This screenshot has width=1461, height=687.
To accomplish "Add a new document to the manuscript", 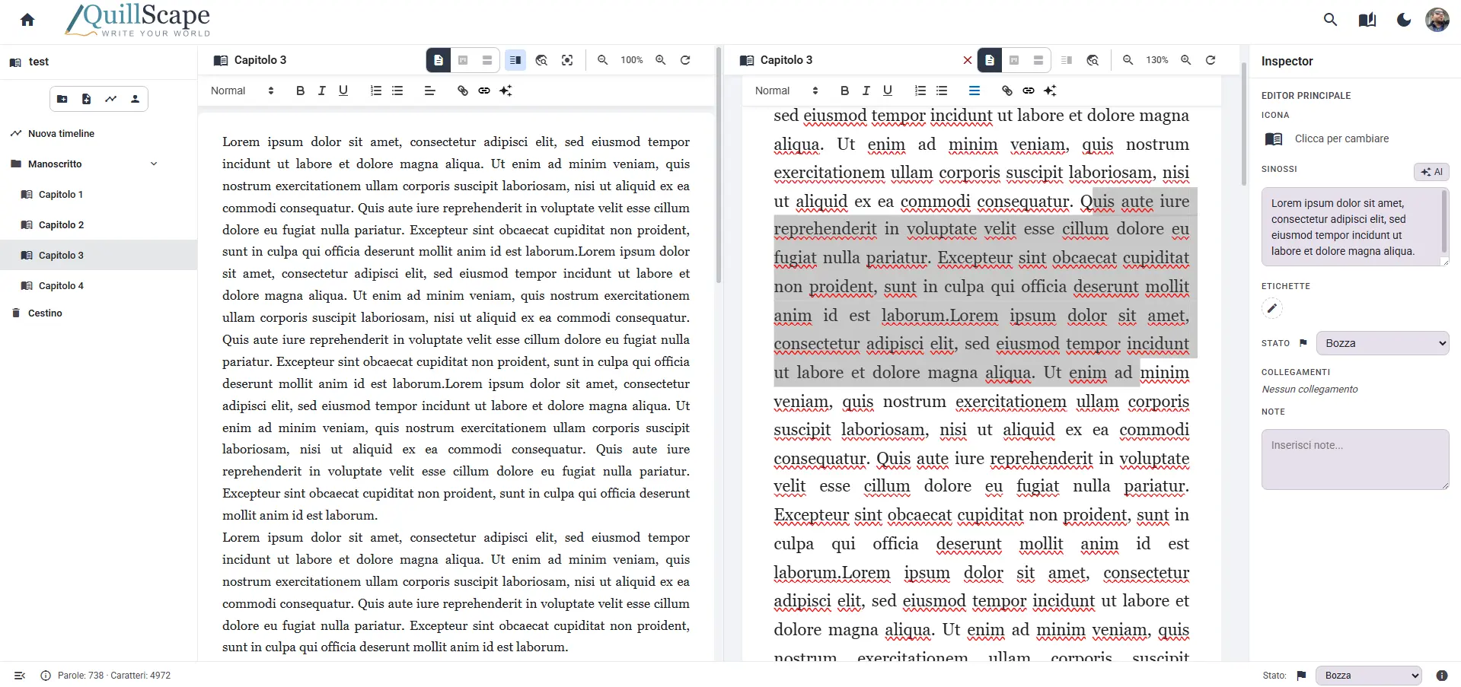I will tap(86, 99).
